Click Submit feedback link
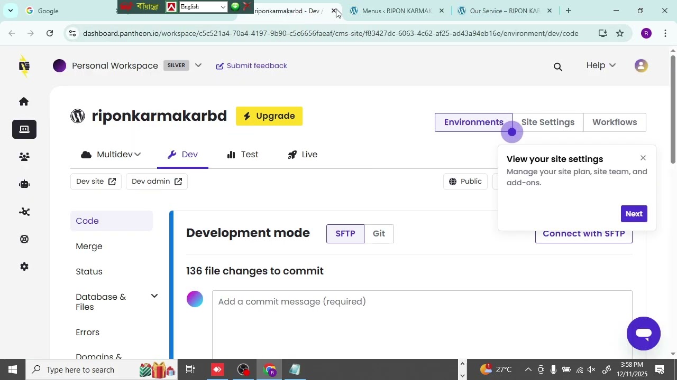This screenshot has width=677, height=380. pyautogui.click(x=251, y=66)
